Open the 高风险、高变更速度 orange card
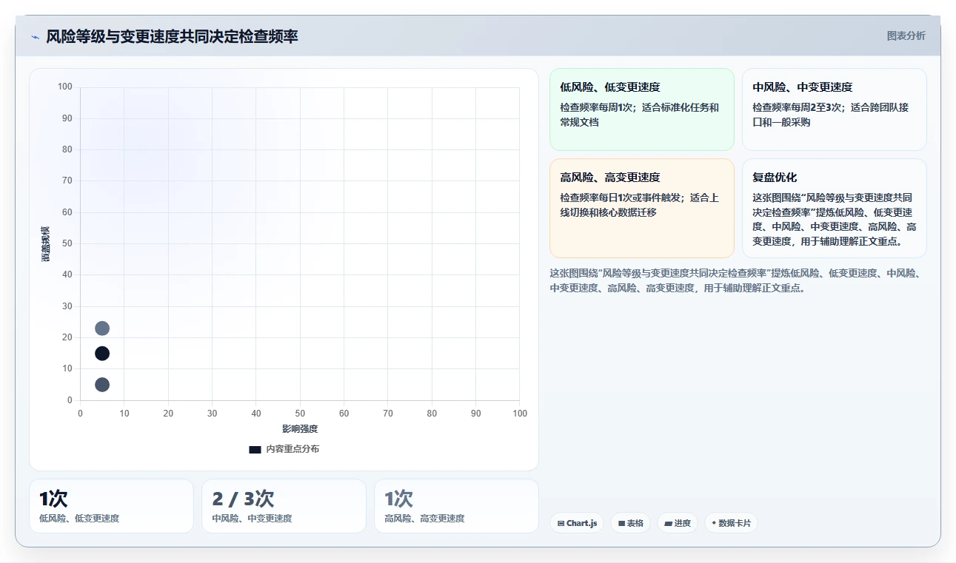 (x=641, y=208)
